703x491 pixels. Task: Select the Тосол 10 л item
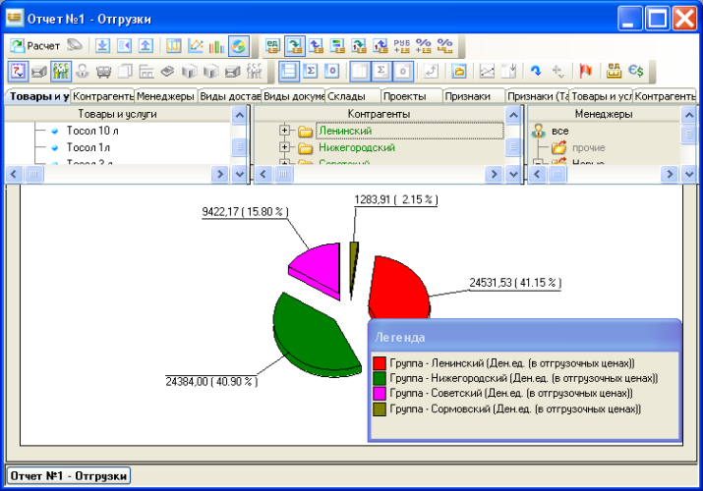(x=92, y=131)
